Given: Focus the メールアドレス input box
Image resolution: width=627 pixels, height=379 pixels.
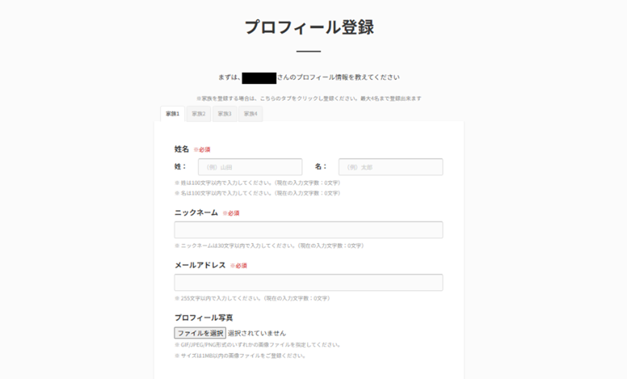Looking at the screenshot, I should (x=308, y=282).
